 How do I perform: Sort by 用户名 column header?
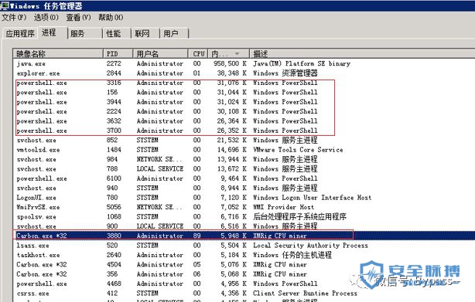click(160, 54)
